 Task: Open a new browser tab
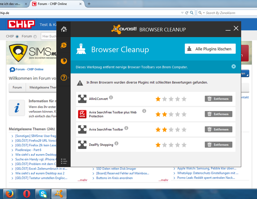[x=89, y=4]
